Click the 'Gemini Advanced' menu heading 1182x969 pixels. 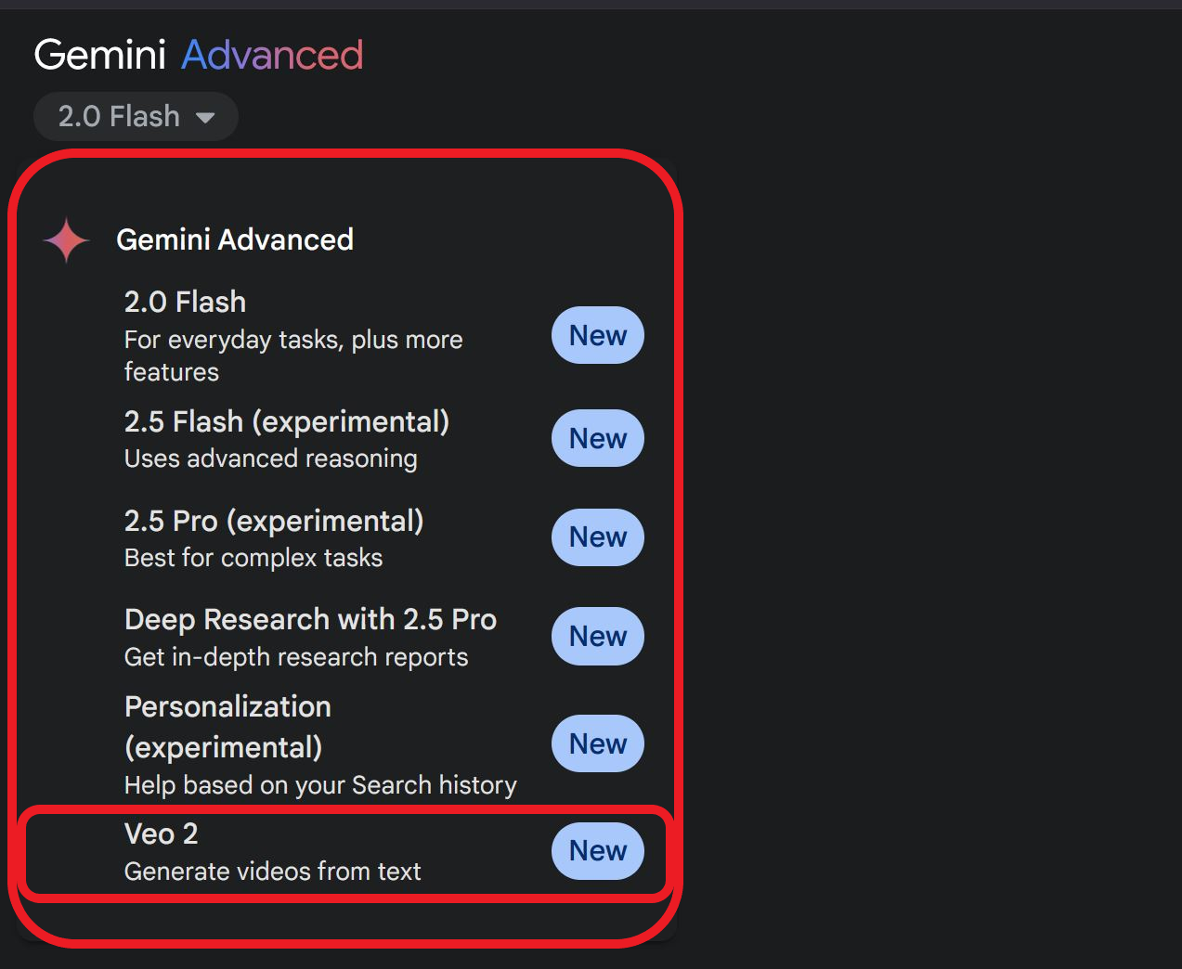click(x=235, y=239)
